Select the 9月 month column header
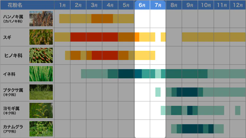This screenshot has width=246, height=138. [190, 5]
